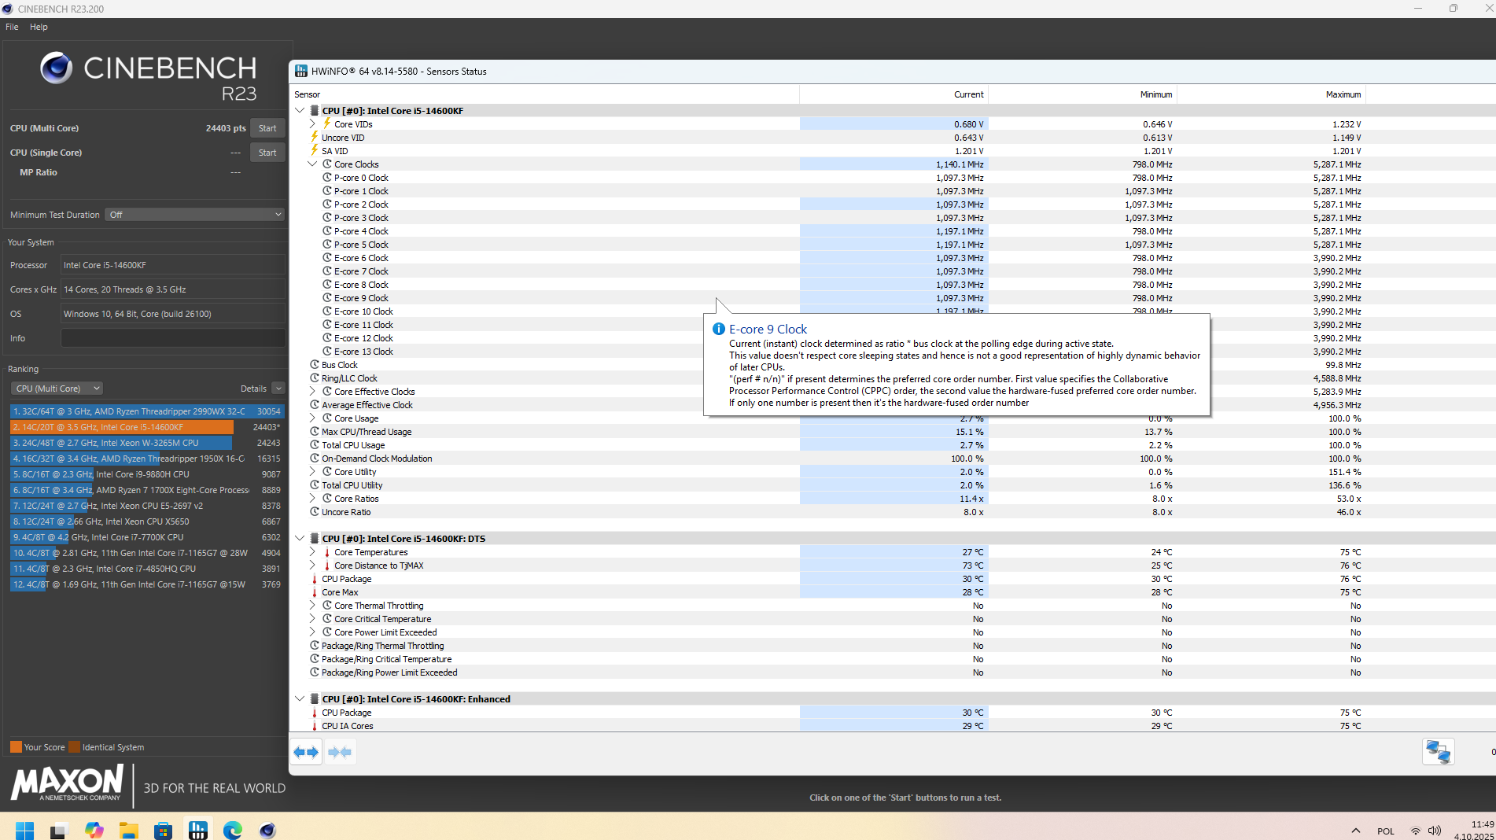1496x840 pixels.
Task: Click the volume icon in system tray
Action: pos(1435,831)
